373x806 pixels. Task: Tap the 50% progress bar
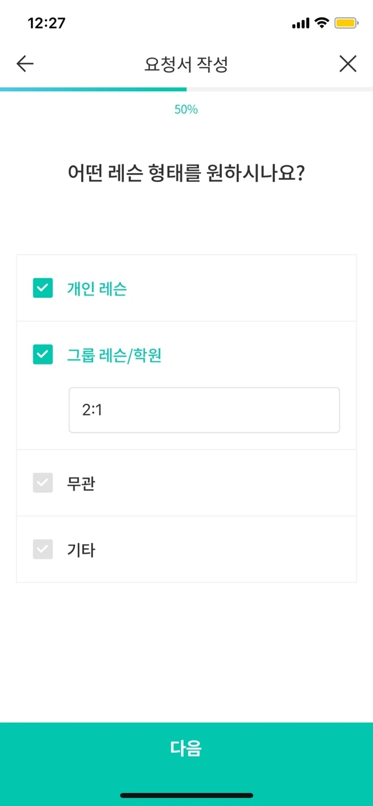[x=186, y=88]
